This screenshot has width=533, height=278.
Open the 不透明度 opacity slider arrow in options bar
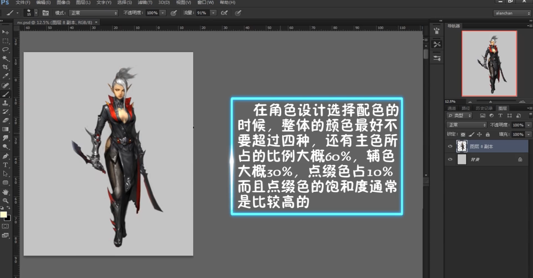pos(163,13)
